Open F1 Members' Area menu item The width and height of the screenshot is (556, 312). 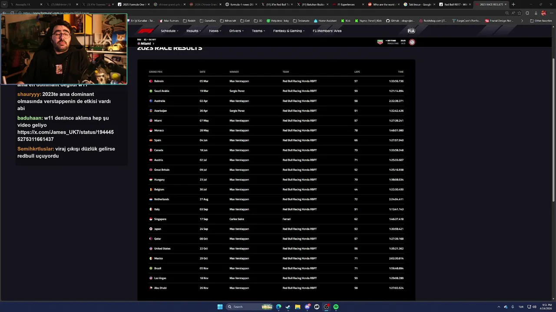[x=327, y=31]
